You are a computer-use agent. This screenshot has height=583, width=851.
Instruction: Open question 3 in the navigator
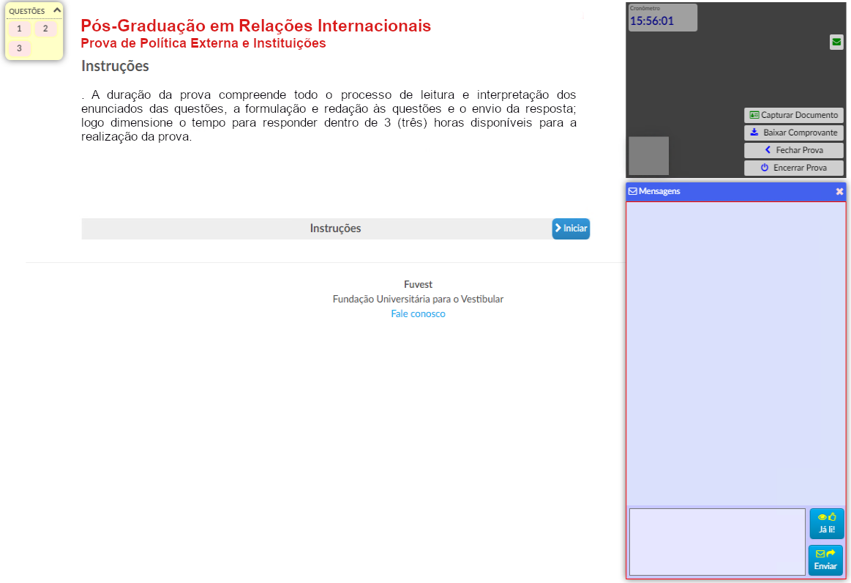19,48
